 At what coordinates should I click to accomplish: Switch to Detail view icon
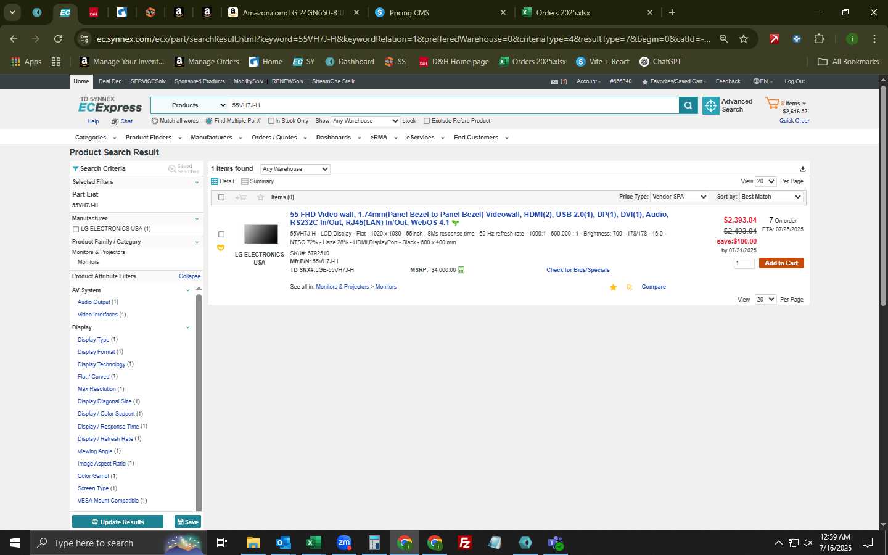pos(215,181)
